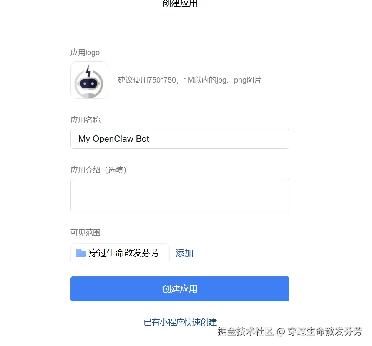Focus the 应用名称 input field
Image resolution: width=372 pixels, height=346 pixels.
[x=180, y=139]
